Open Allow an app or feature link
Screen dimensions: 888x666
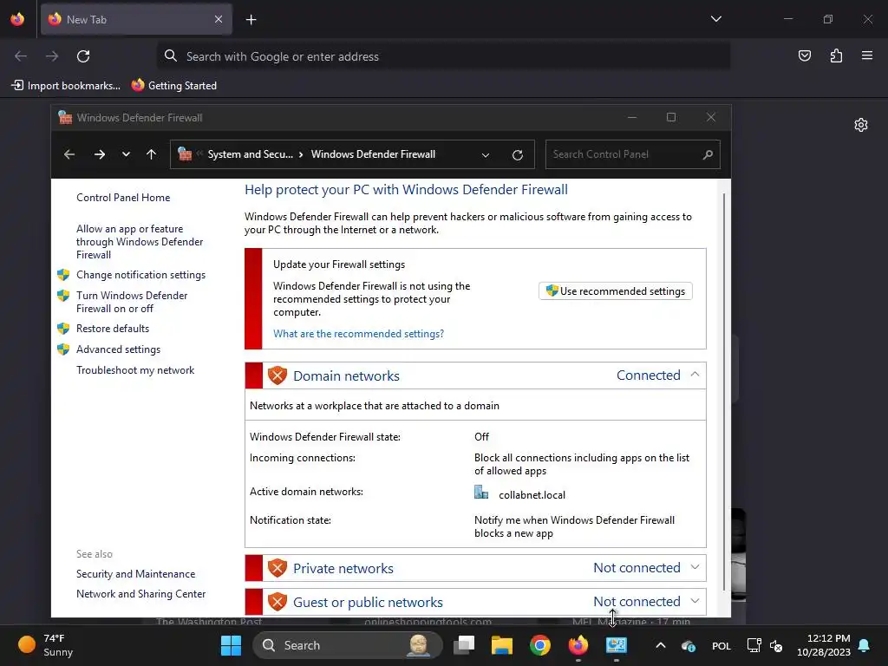click(140, 242)
